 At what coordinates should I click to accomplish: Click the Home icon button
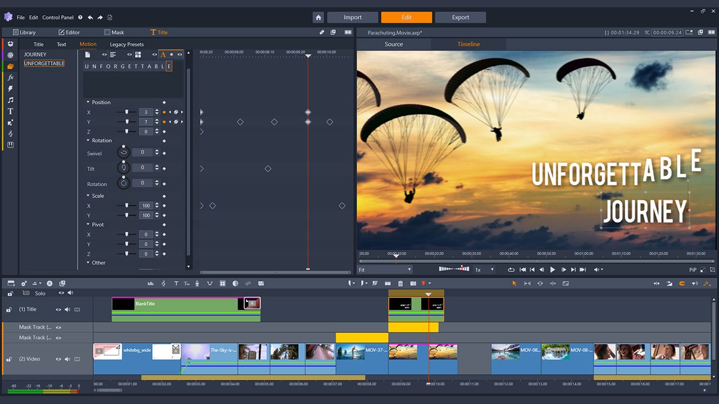[318, 17]
